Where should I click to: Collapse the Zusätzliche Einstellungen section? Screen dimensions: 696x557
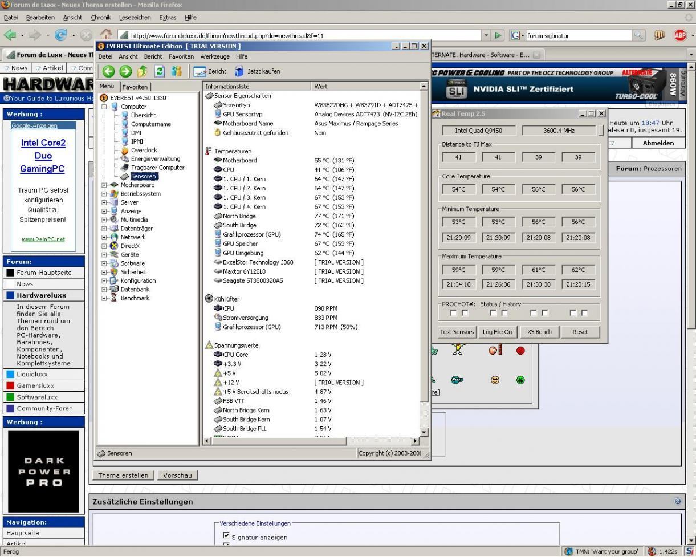[678, 502]
